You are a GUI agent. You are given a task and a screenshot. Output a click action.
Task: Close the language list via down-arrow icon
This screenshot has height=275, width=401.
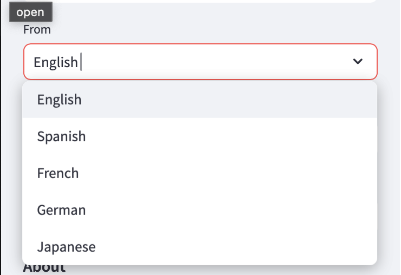tap(358, 61)
